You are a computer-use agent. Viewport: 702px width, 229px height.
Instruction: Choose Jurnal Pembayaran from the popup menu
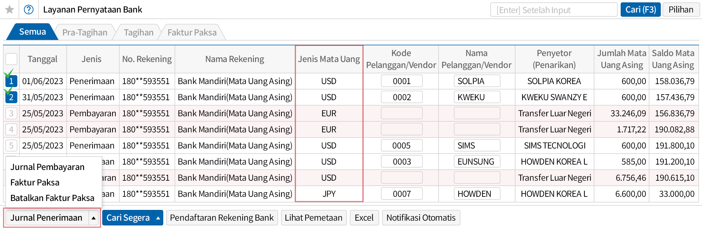pyautogui.click(x=47, y=167)
